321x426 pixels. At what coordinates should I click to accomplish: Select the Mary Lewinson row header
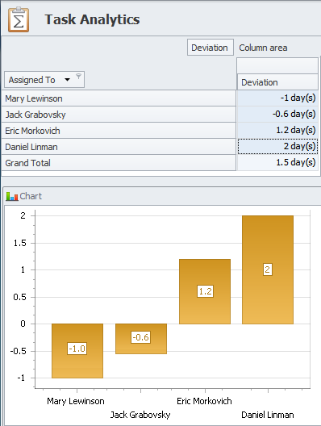119,98
